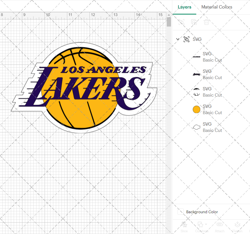Click the Background Color label

tap(202, 212)
